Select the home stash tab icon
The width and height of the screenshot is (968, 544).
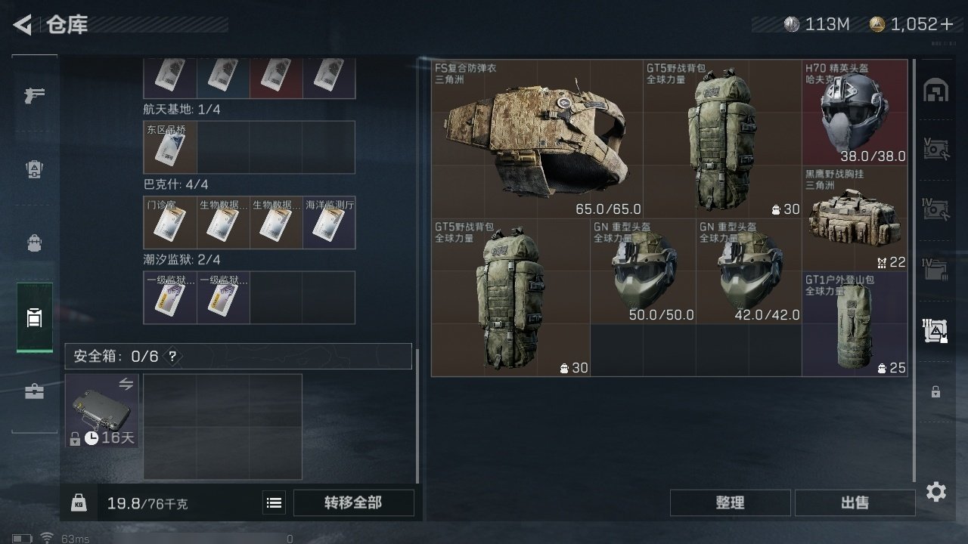click(x=935, y=91)
